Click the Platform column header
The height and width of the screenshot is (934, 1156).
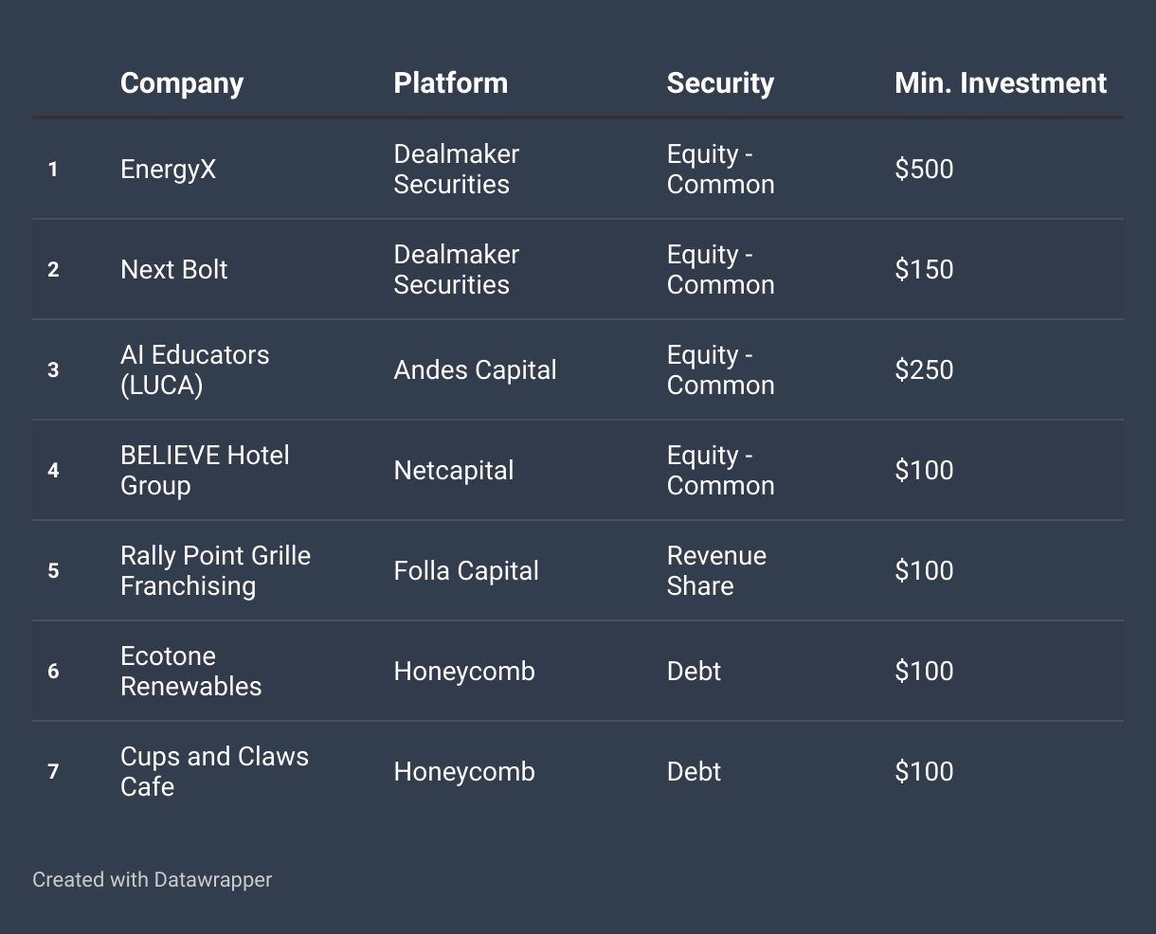pyautogui.click(x=450, y=83)
